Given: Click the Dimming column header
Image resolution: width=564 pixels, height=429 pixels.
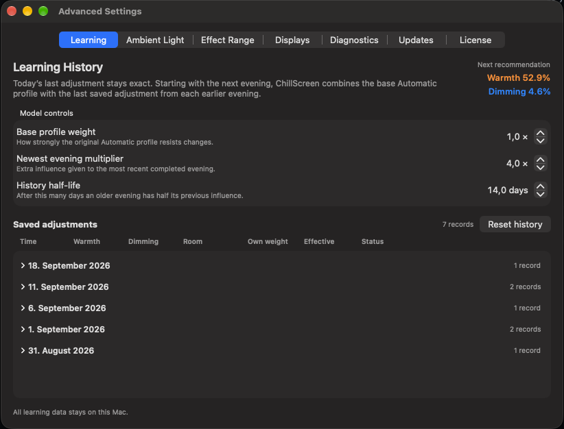Looking at the screenshot, I should click(x=143, y=241).
